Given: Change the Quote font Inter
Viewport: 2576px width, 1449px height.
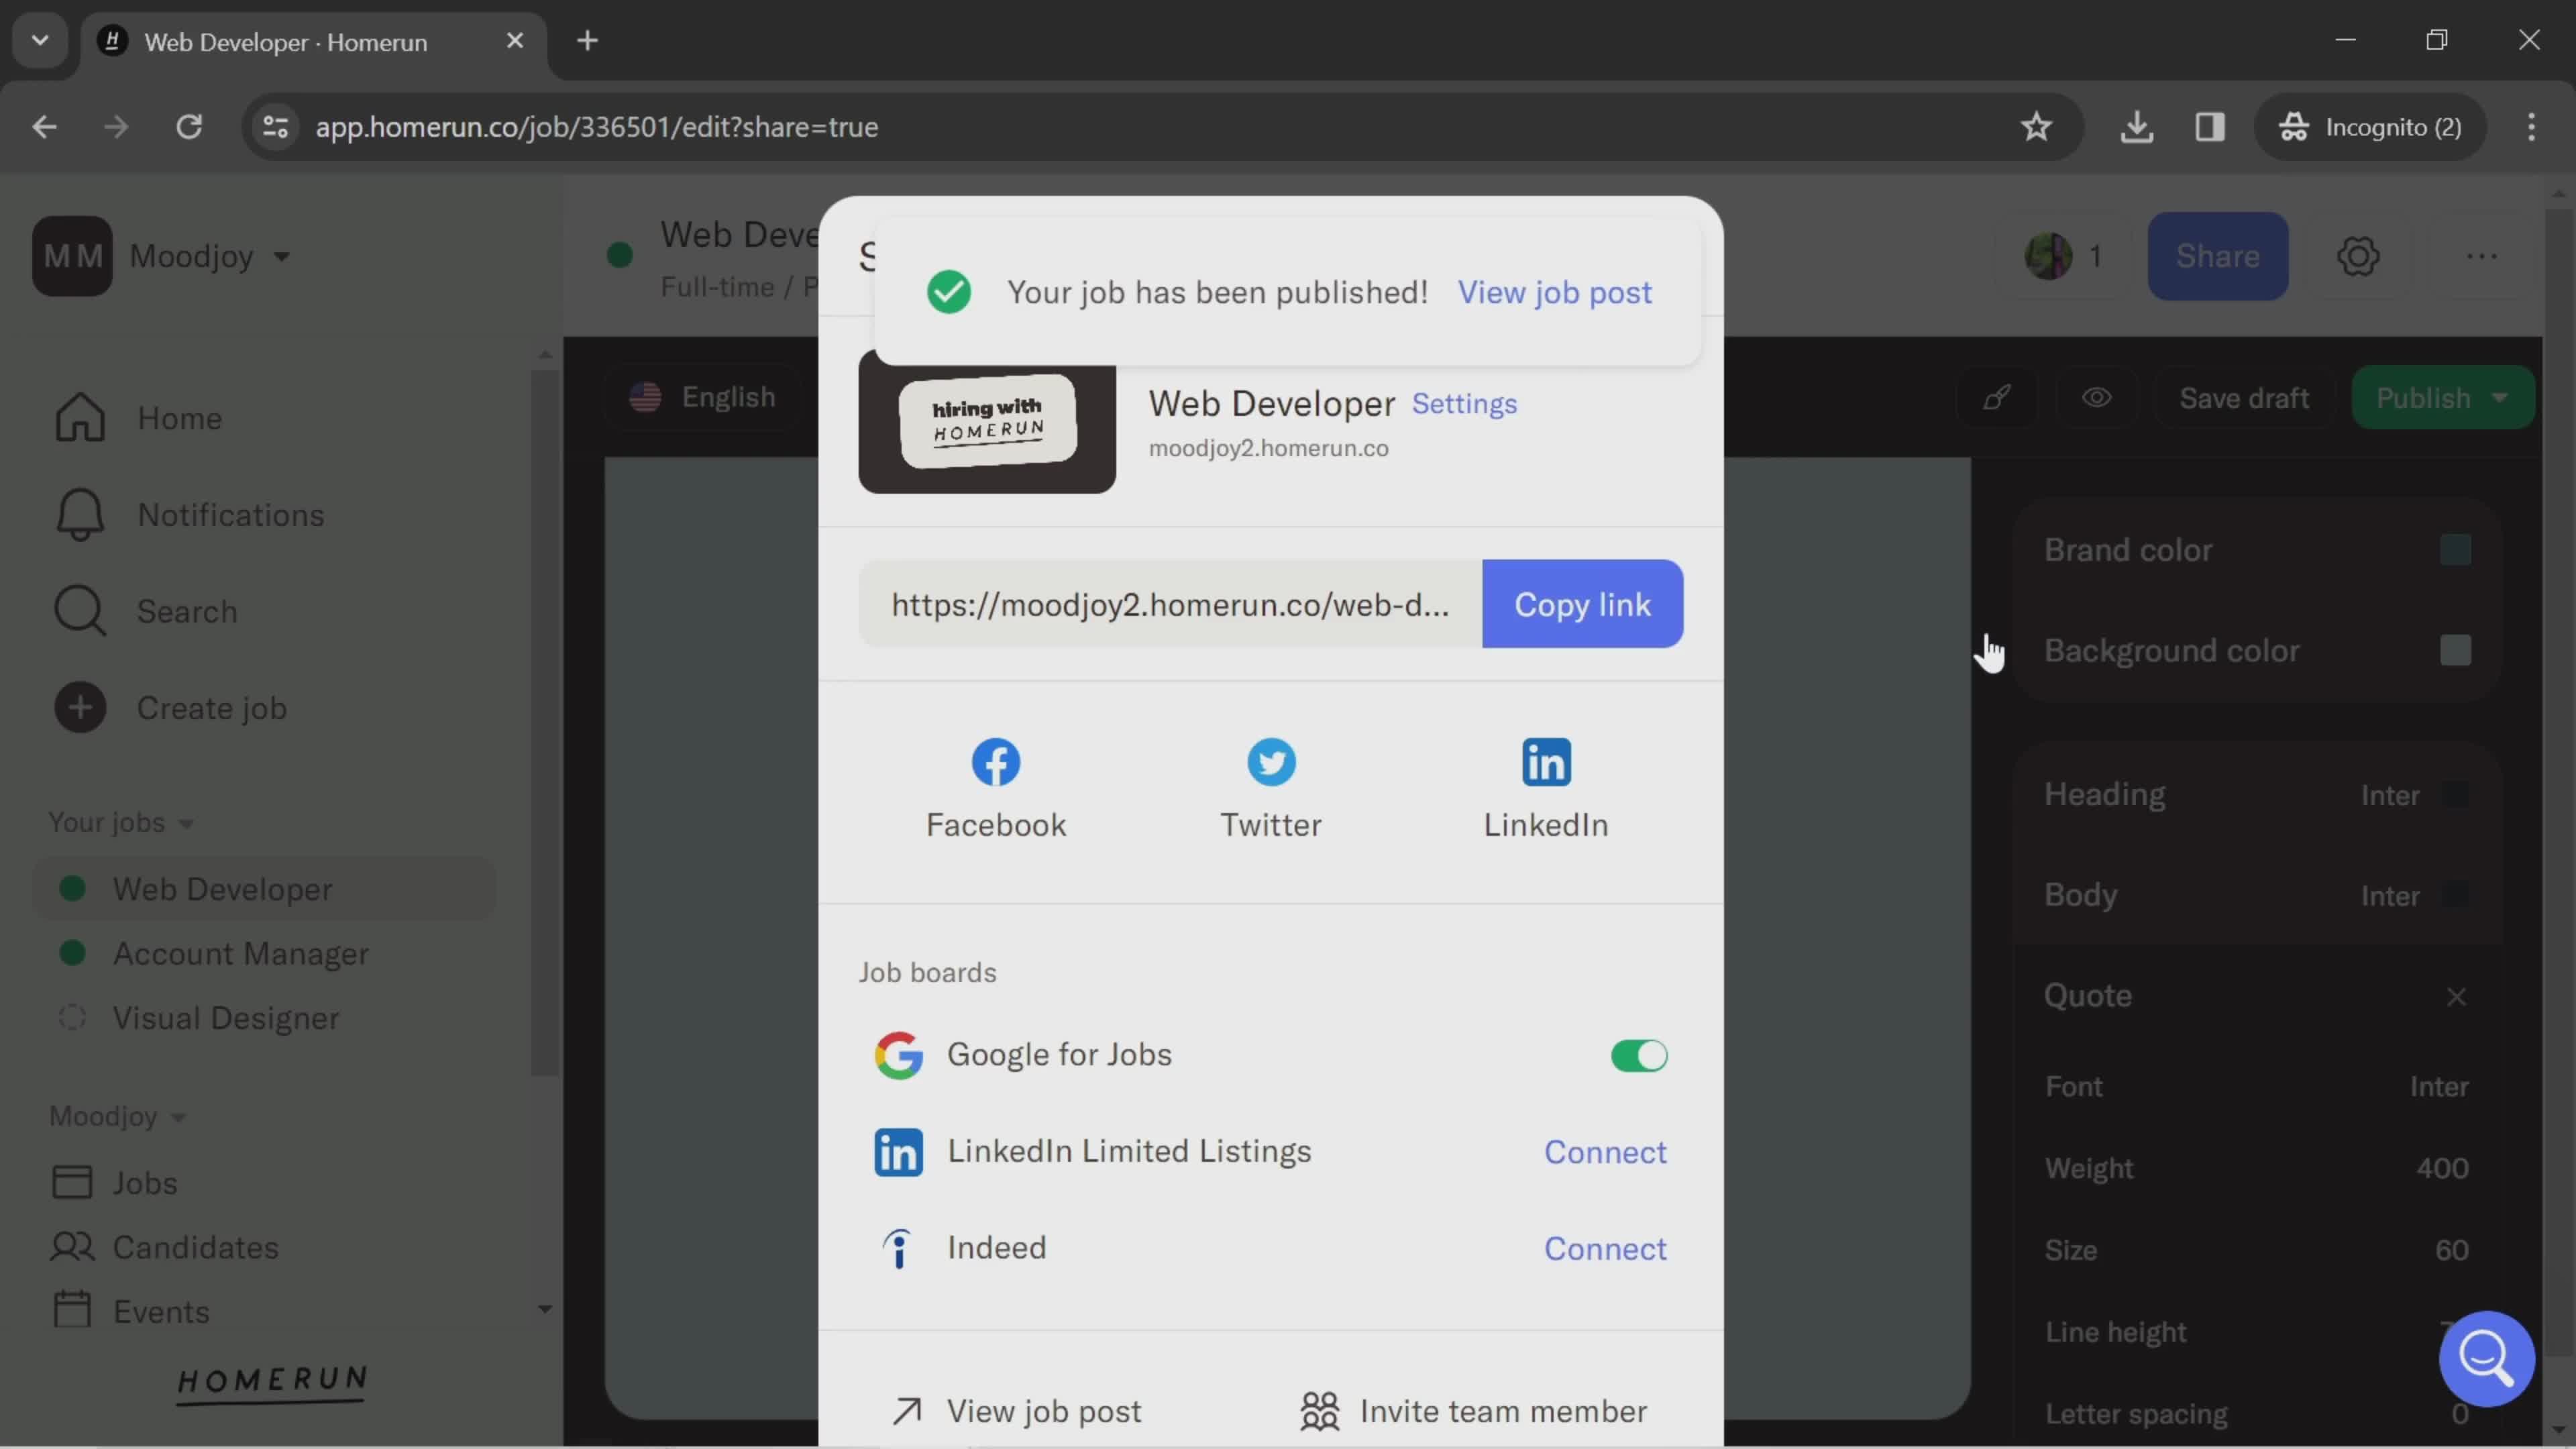Looking at the screenshot, I should point(2438,1086).
